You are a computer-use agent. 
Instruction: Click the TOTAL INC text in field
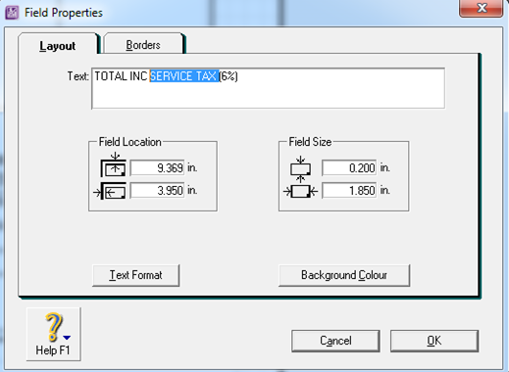click(x=121, y=76)
